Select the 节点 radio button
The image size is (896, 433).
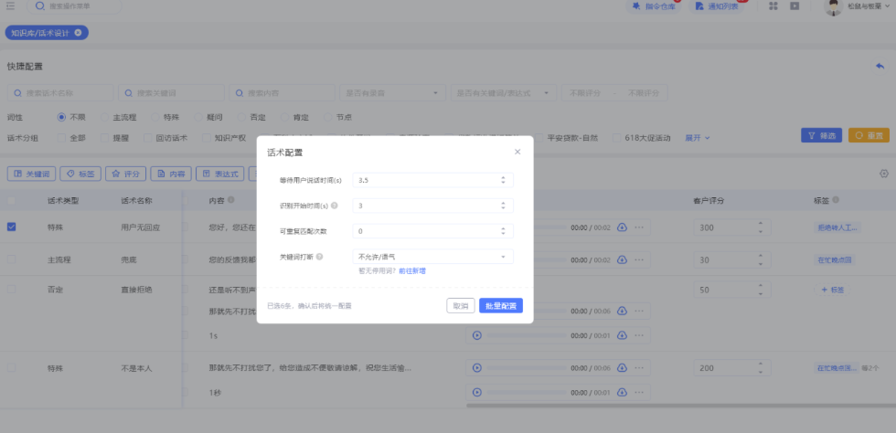click(x=328, y=117)
